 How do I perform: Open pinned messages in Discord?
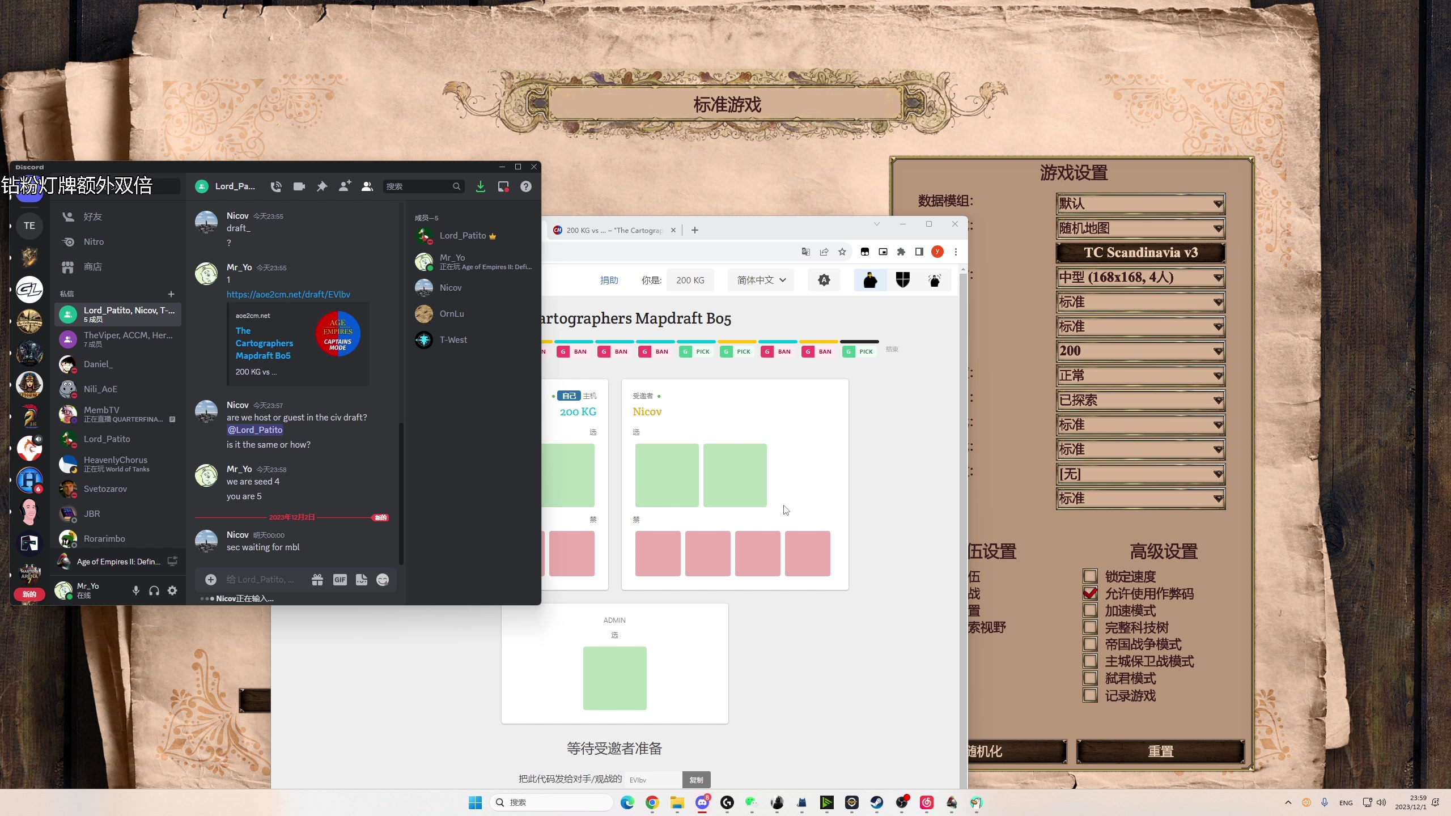click(322, 186)
